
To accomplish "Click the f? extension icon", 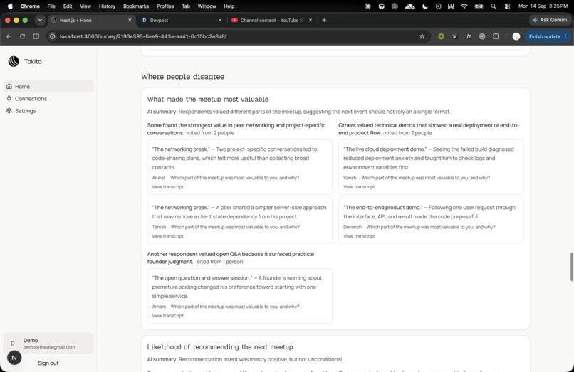I will pos(469,36).
